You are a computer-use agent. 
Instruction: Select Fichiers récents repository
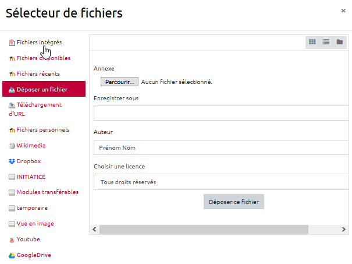pyautogui.click(x=38, y=73)
